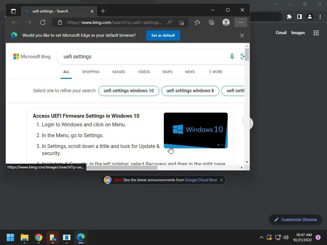Search by voice with microphone icon
Screen dimensions: 327x245
point(232,56)
